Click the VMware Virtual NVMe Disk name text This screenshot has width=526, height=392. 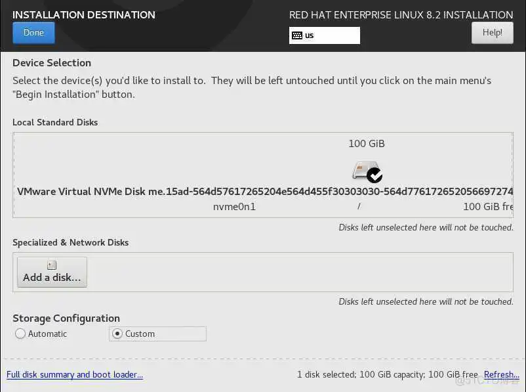tap(265, 192)
